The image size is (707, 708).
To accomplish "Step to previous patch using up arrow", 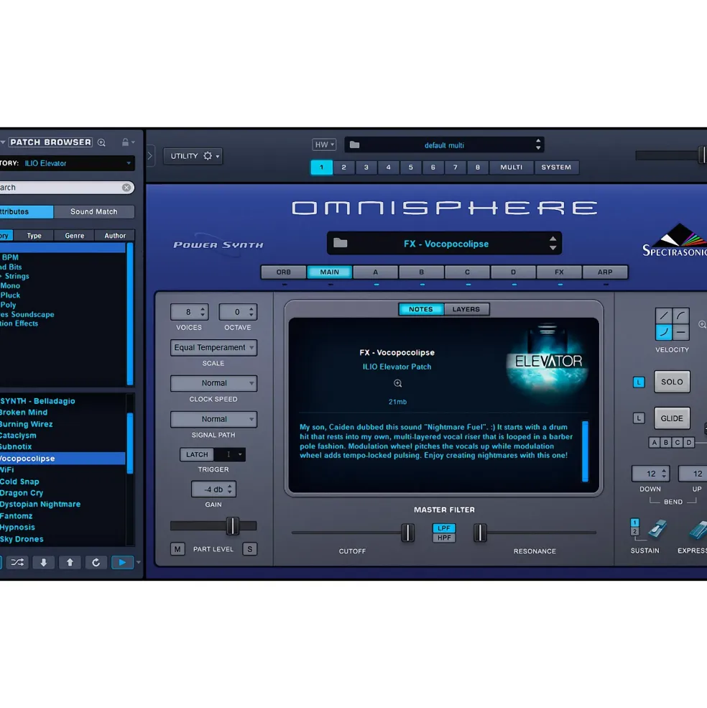I will (553, 239).
